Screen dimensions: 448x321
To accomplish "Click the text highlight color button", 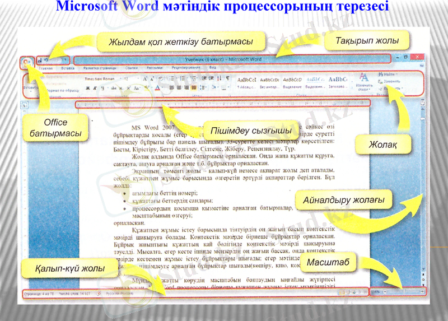I will (x=148, y=89).
